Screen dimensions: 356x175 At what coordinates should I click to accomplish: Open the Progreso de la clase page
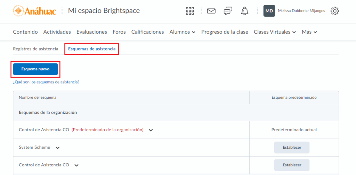point(225,32)
